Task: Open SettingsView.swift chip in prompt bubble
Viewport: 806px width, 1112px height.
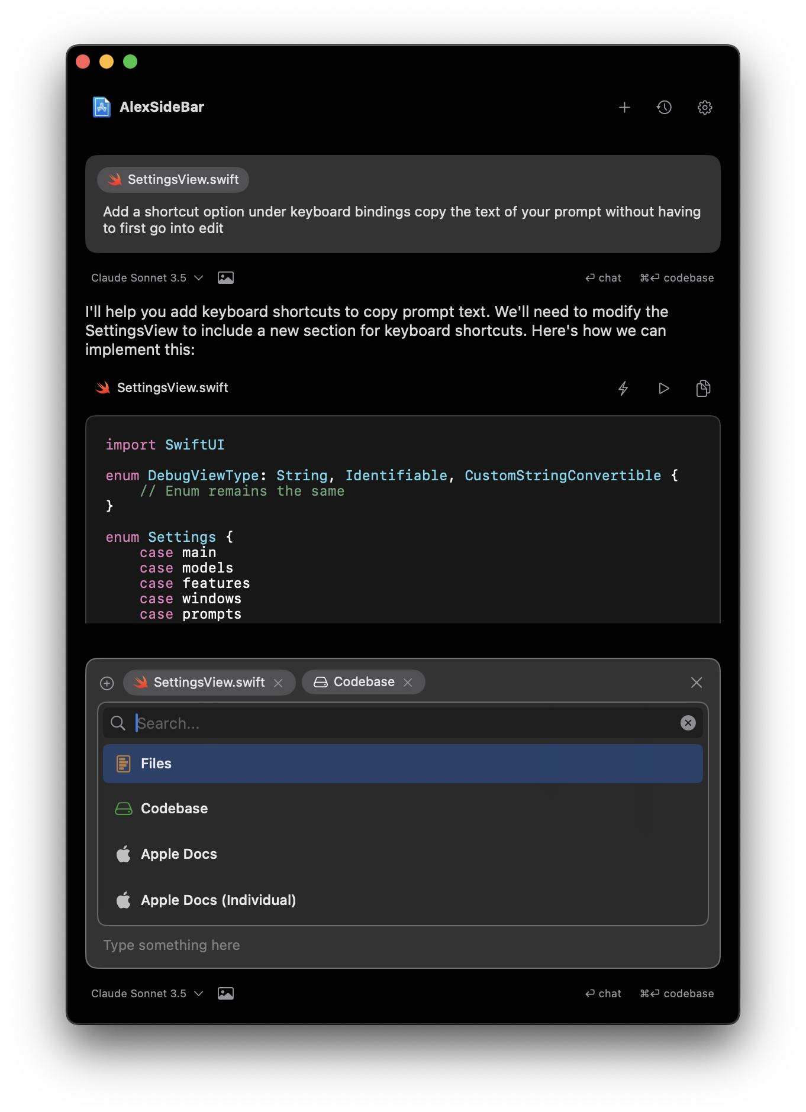Action: click(x=173, y=180)
